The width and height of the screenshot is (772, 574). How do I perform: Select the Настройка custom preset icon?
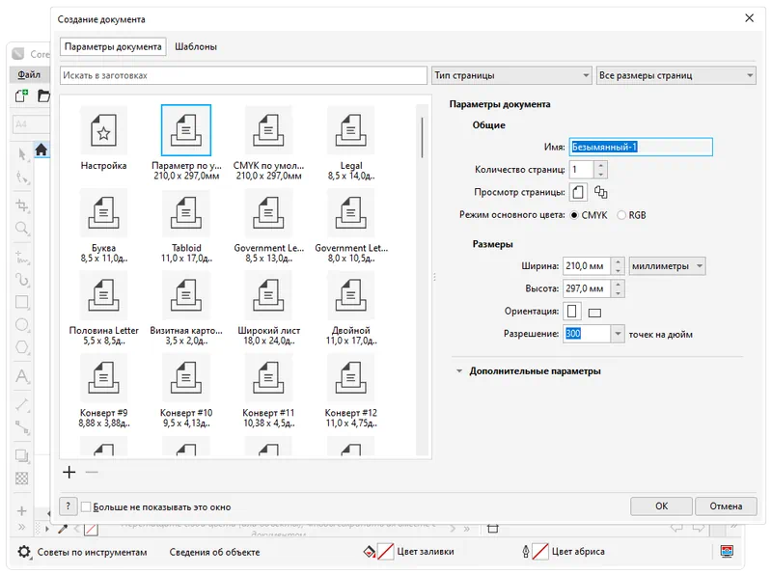[103, 130]
